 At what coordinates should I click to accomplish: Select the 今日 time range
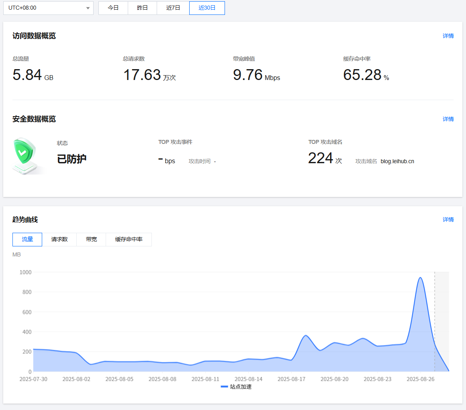coord(113,8)
